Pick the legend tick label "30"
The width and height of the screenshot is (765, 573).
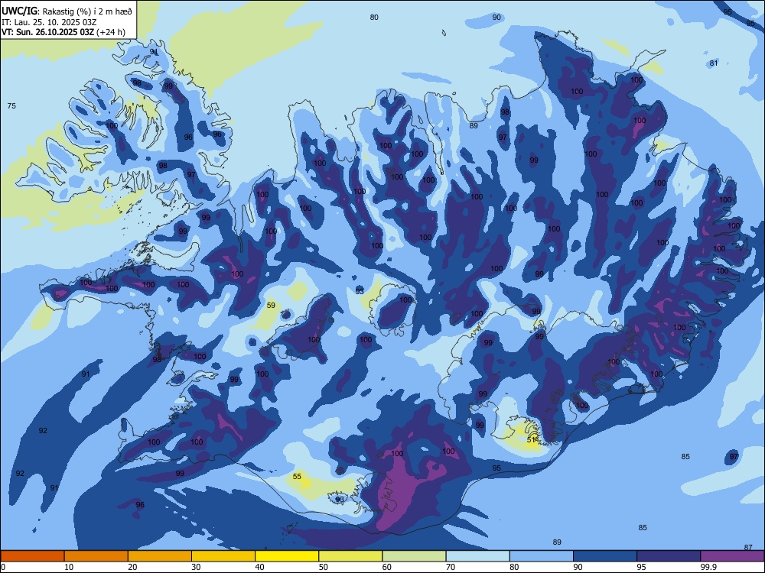click(x=196, y=567)
